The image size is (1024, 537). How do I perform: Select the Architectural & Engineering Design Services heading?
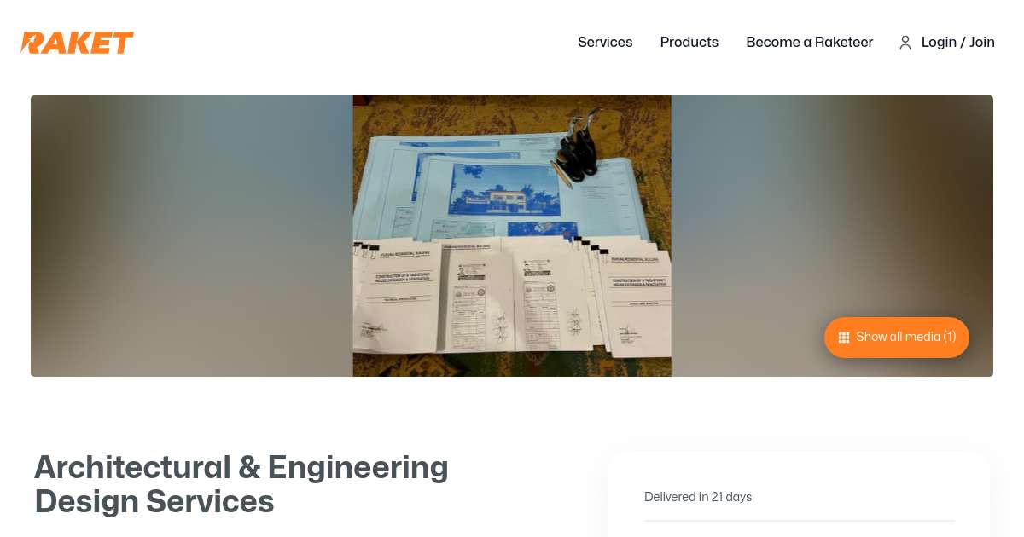coord(241,484)
